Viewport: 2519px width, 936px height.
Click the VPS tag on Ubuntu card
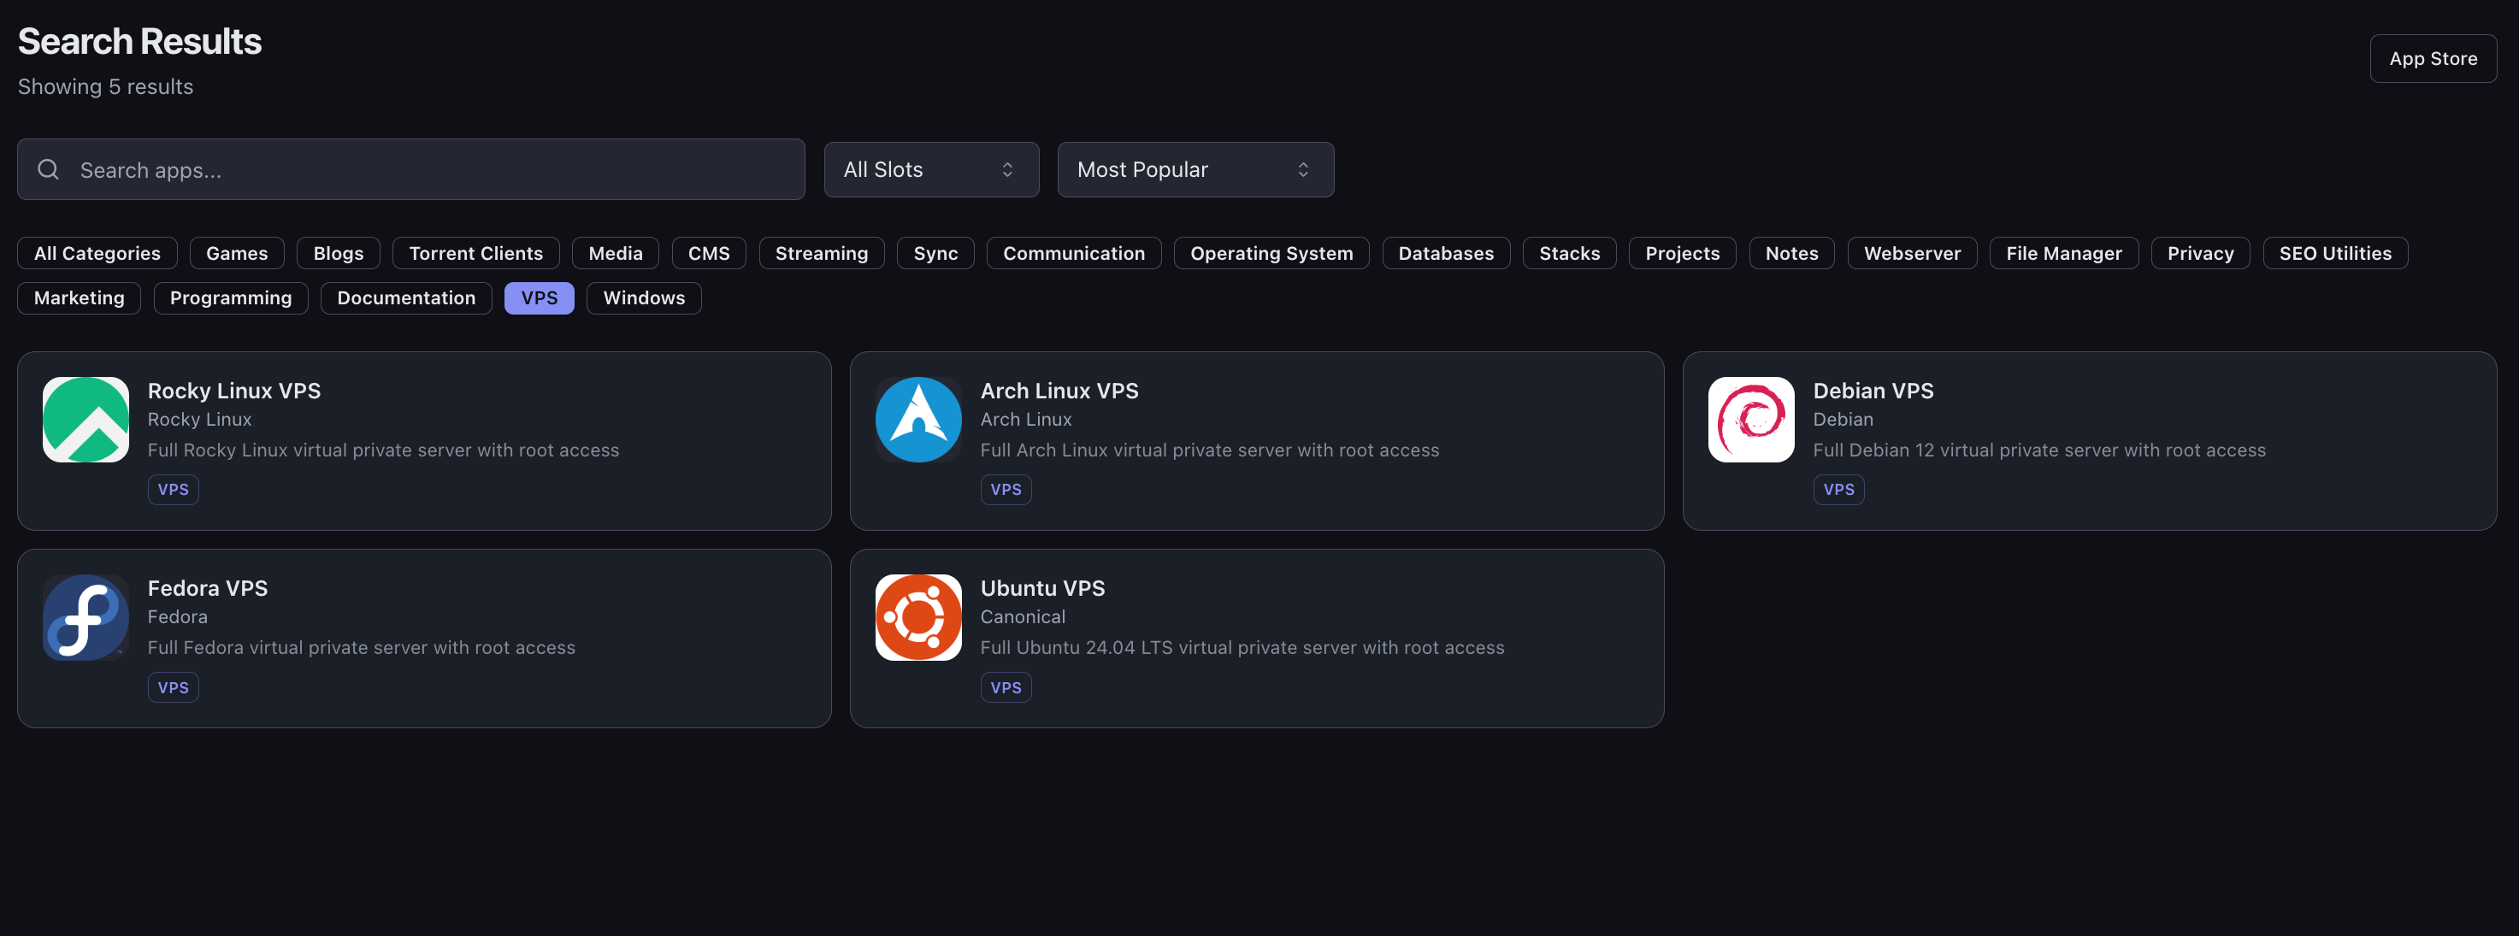(x=1006, y=687)
